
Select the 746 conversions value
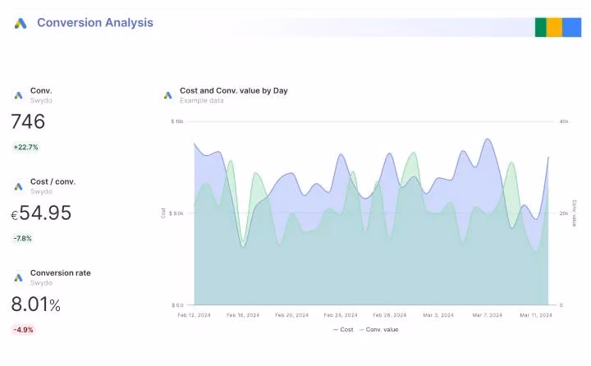pyautogui.click(x=28, y=122)
